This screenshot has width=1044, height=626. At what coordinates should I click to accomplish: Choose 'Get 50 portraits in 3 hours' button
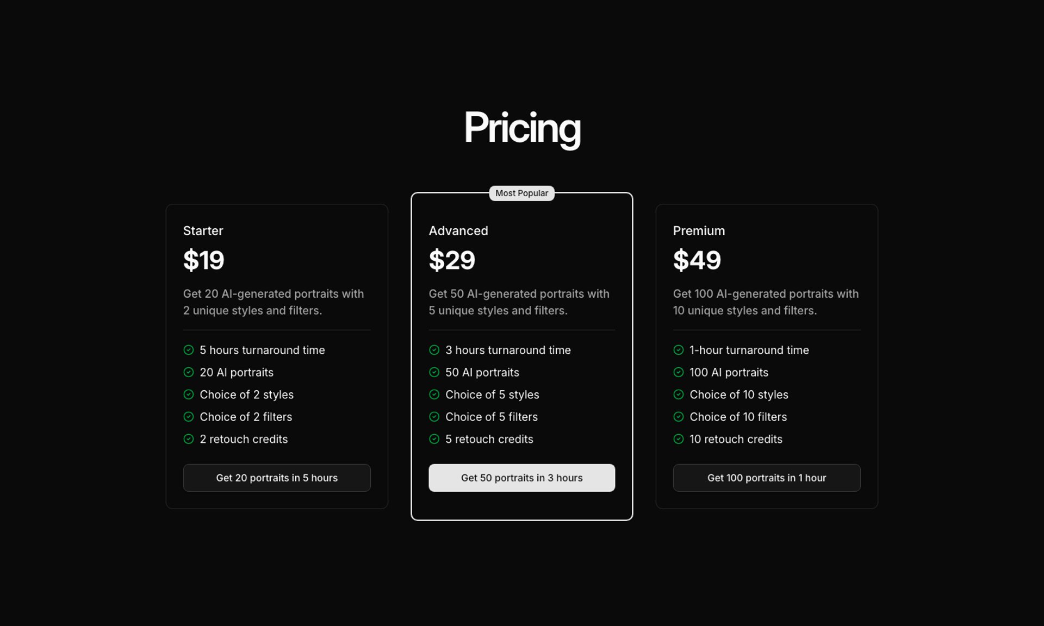click(x=522, y=478)
